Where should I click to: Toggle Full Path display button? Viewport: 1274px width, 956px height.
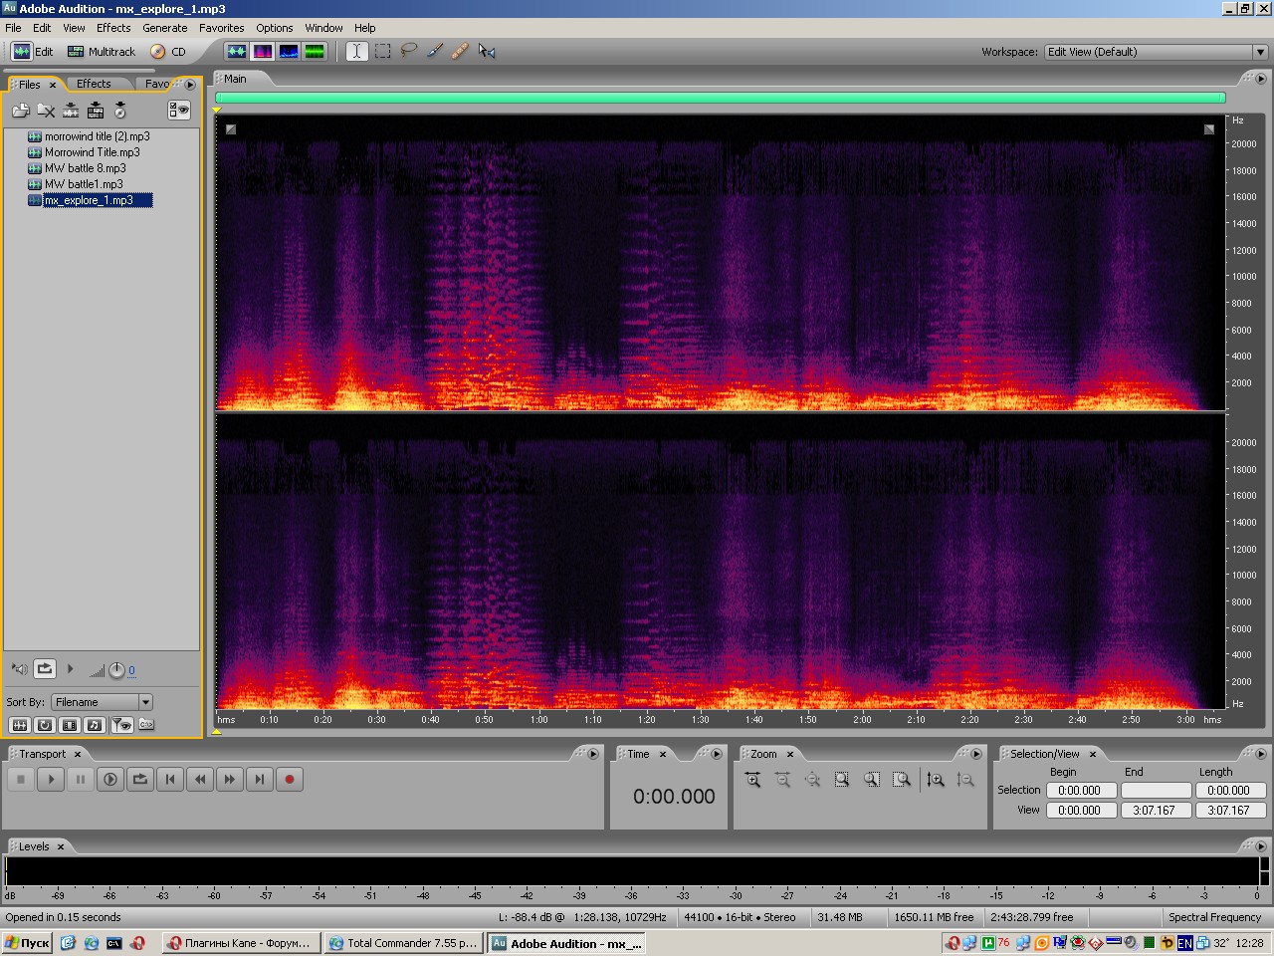[x=146, y=725]
